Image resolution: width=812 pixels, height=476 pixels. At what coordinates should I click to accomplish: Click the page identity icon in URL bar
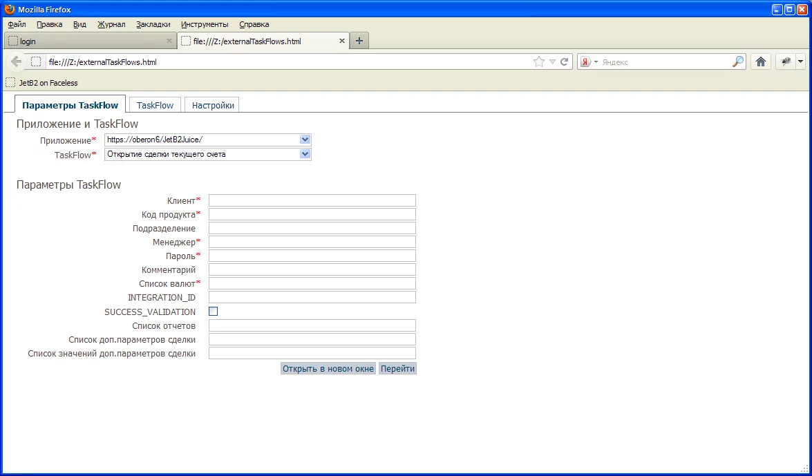click(36, 61)
